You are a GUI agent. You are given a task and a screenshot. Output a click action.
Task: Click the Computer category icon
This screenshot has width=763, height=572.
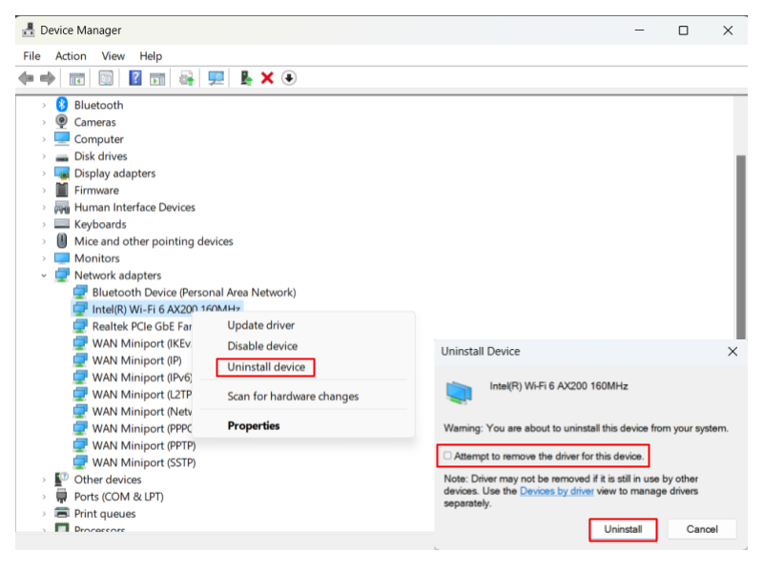point(62,138)
